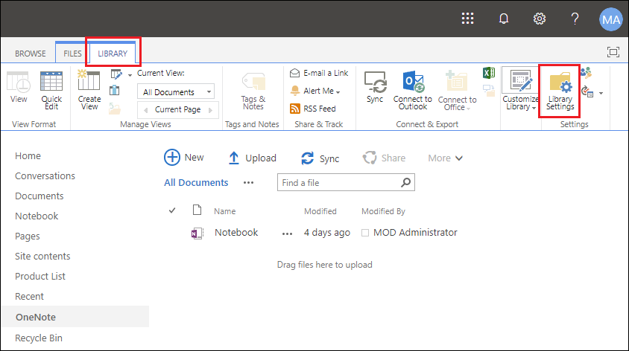Click into the Find a file search box
Image resolution: width=629 pixels, height=351 pixels.
[340, 182]
